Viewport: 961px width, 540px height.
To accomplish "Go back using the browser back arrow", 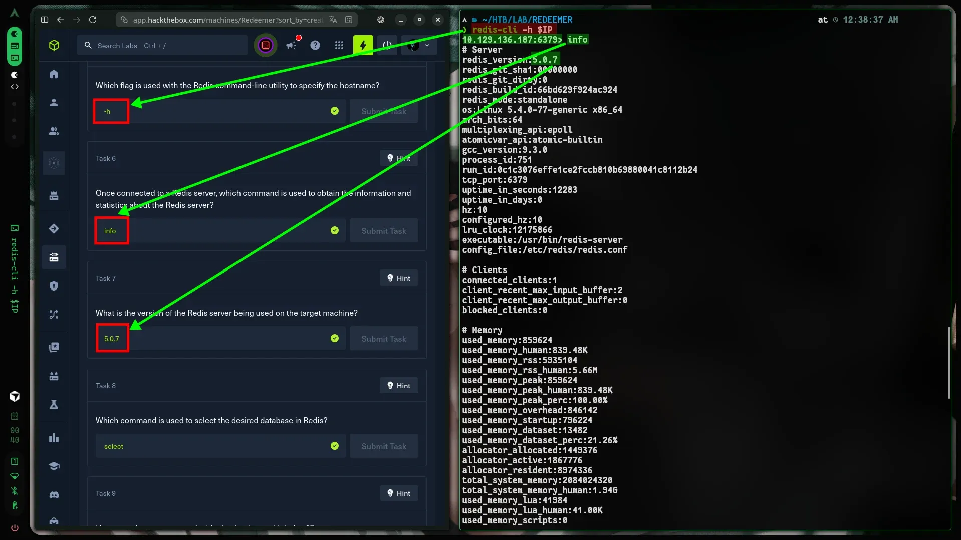I will pyautogui.click(x=61, y=20).
